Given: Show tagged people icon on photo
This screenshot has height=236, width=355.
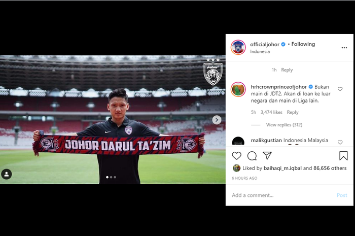Looking at the screenshot, I should point(7,174).
